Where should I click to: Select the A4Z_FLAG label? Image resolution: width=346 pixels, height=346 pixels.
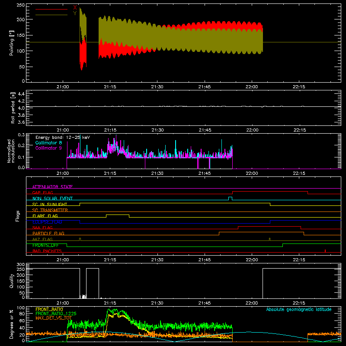[x=42, y=239]
